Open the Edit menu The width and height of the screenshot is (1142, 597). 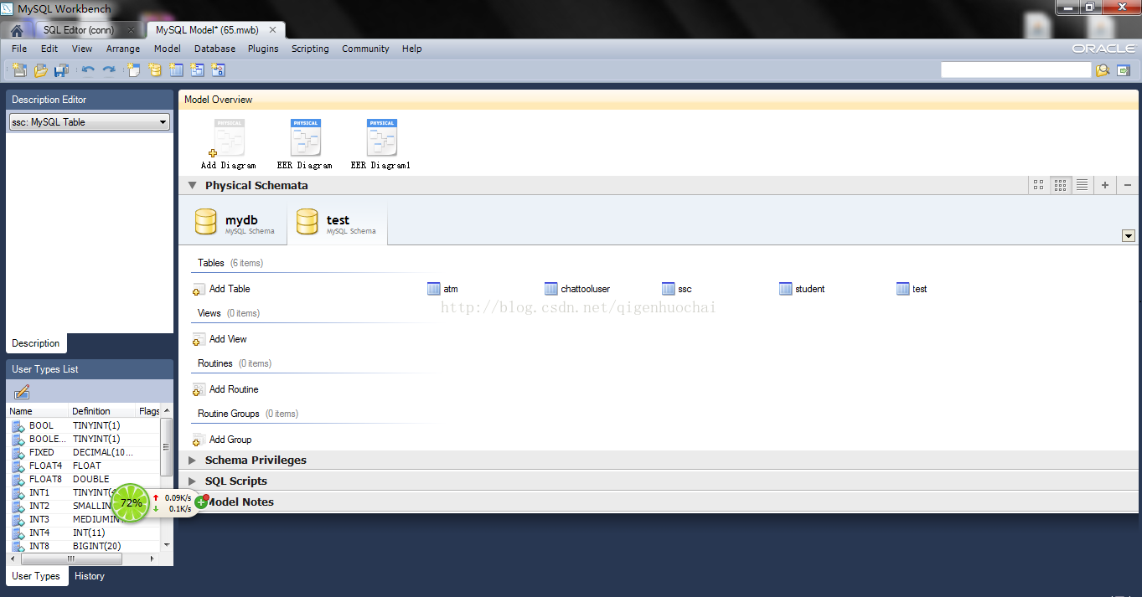[x=49, y=49]
